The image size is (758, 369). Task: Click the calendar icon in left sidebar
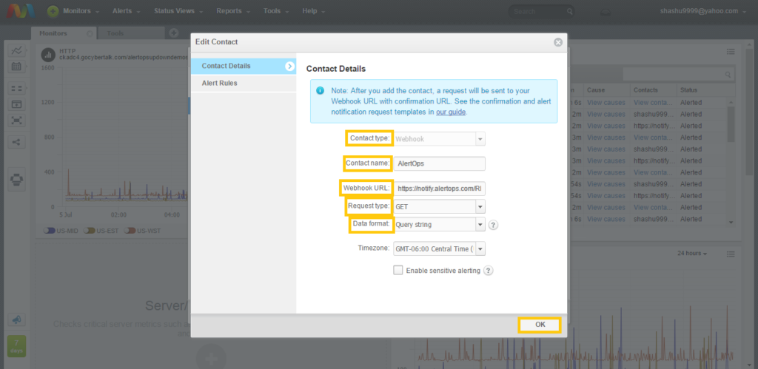(16, 66)
